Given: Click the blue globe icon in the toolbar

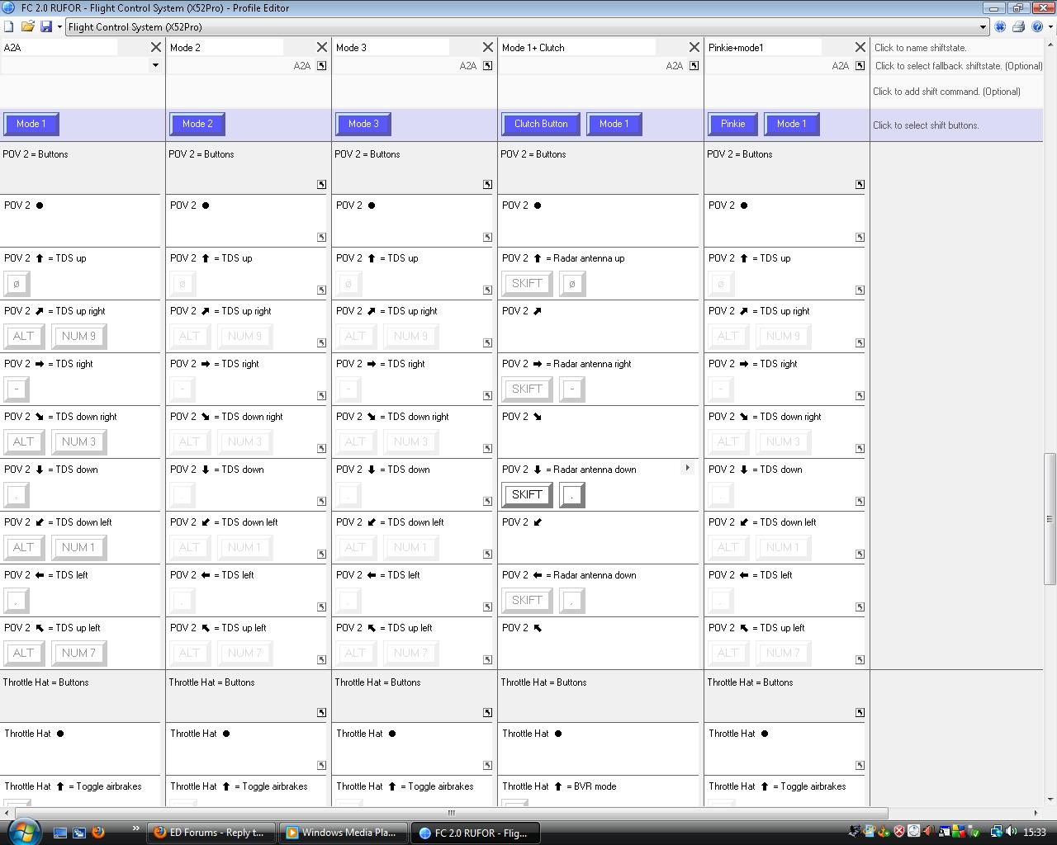Looking at the screenshot, I should pos(1000,26).
